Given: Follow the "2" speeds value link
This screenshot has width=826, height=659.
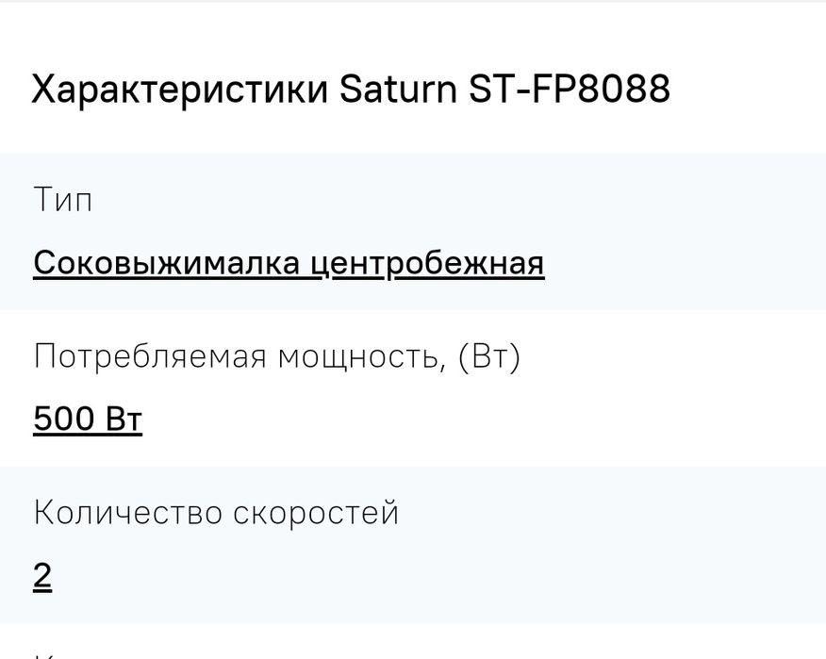Looking at the screenshot, I should pos(42,575).
